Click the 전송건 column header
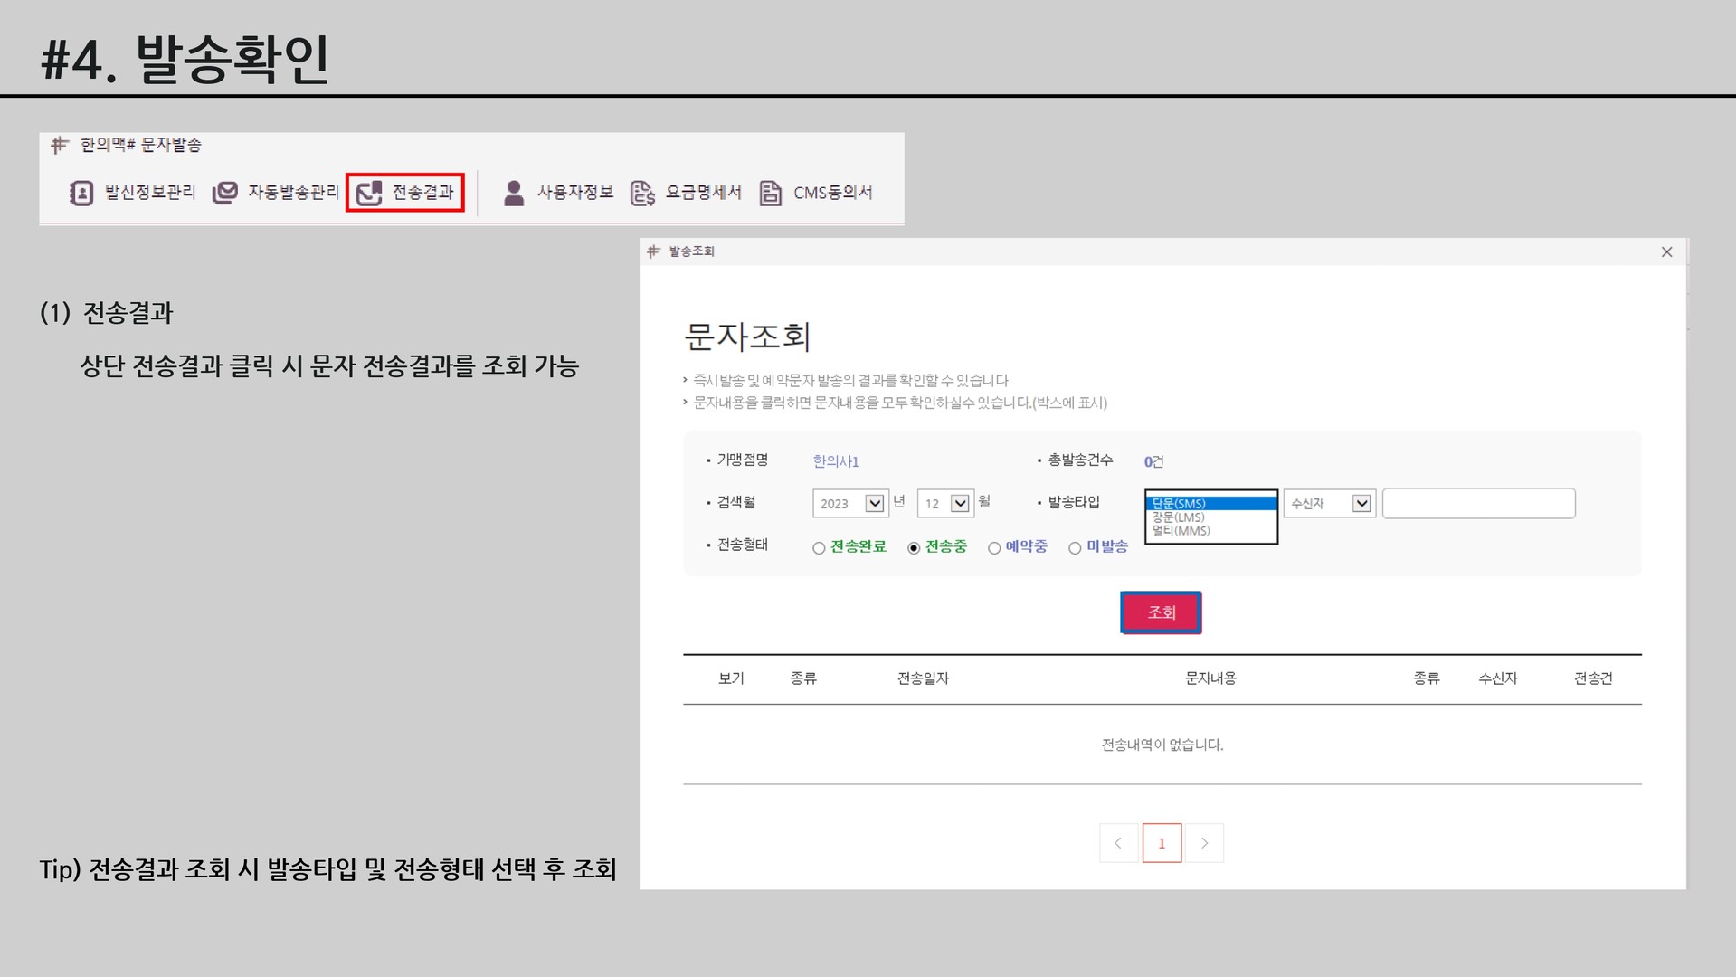Screen dimensions: 1736x977 (x=1593, y=678)
